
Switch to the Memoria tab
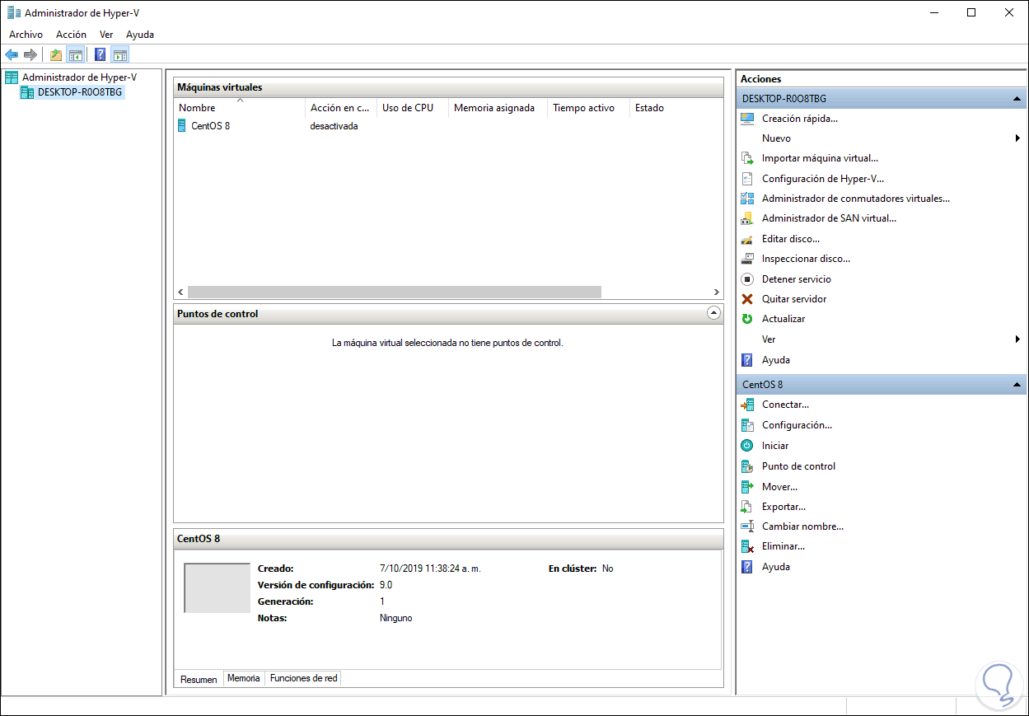point(244,678)
